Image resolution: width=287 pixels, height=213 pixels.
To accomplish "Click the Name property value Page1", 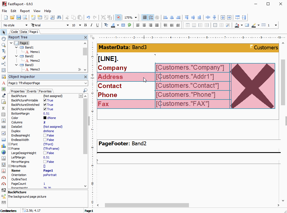I will coord(48,171).
